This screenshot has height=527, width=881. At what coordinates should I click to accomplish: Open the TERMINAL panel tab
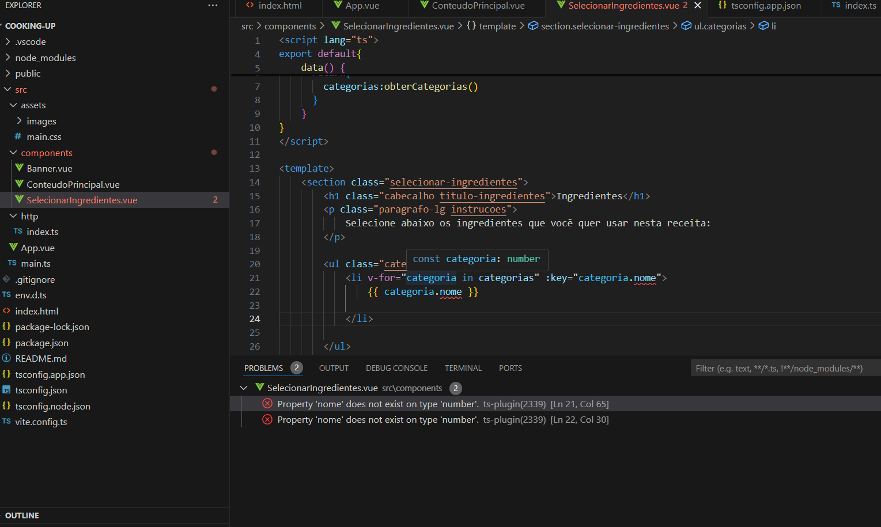coord(463,368)
